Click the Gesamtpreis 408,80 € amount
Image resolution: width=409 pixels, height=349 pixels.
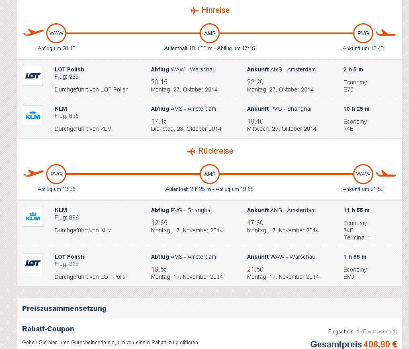point(380,344)
